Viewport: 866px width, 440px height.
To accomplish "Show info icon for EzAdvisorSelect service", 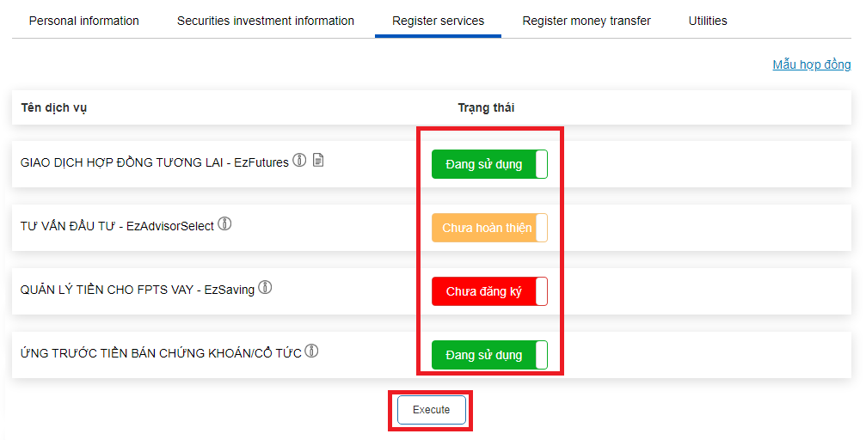I will click(224, 223).
